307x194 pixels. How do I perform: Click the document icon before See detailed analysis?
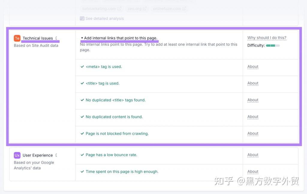[x=82, y=18]
